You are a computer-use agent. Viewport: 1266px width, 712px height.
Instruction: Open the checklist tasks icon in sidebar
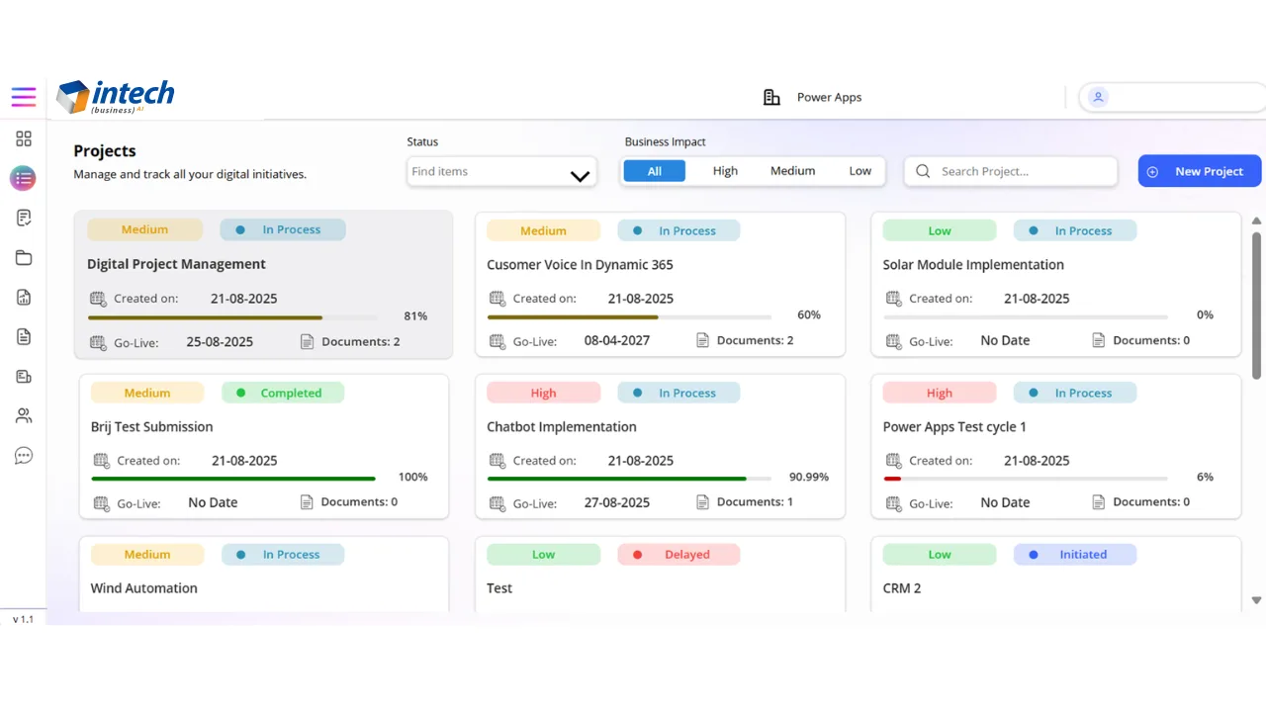click(24, 218)
